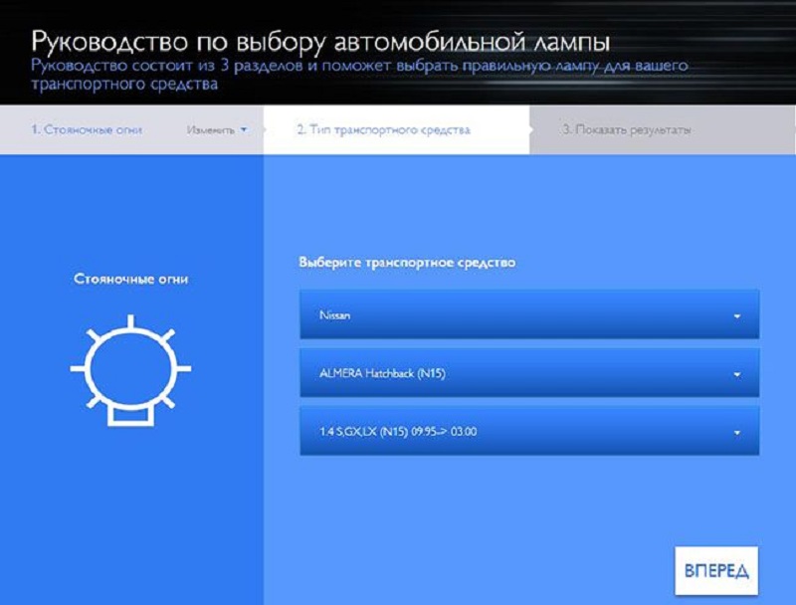Click the Руководство по выбору автомобильной лампы title
This screenshot has width=796, height=605.
pos(320,43)
